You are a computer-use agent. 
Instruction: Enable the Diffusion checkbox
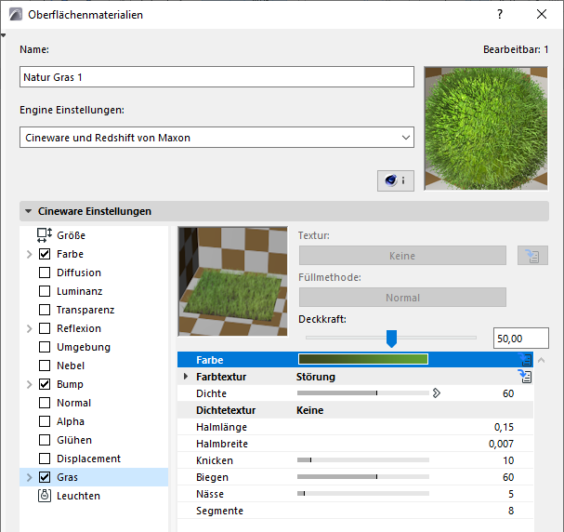(x=45, y=273)
